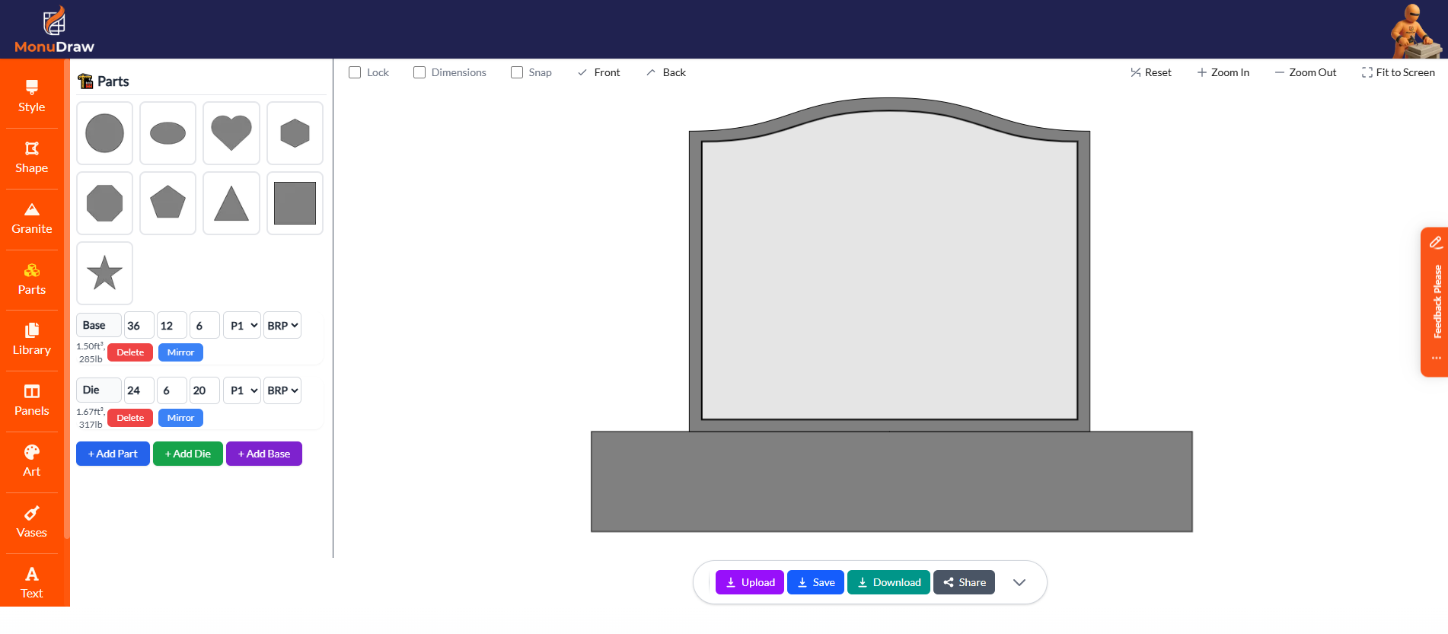Add the star shape part
Screen dimensions: 1448x634
tap(105, 273)
